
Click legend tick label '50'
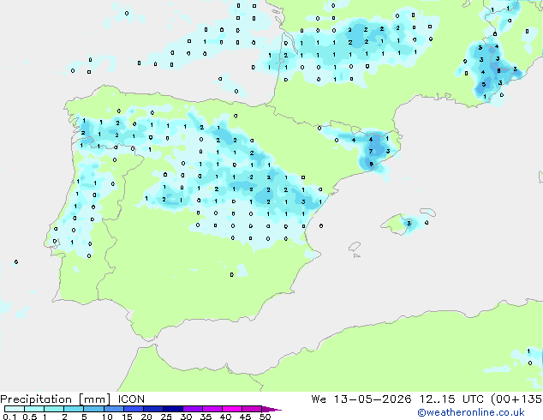[x=265, y=417]
